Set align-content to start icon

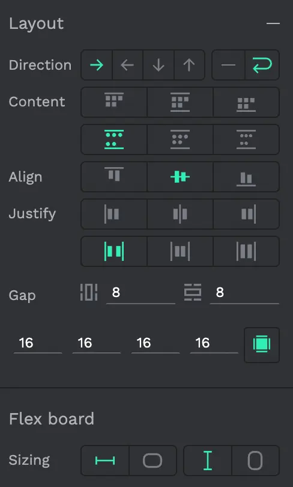(114, 102)
